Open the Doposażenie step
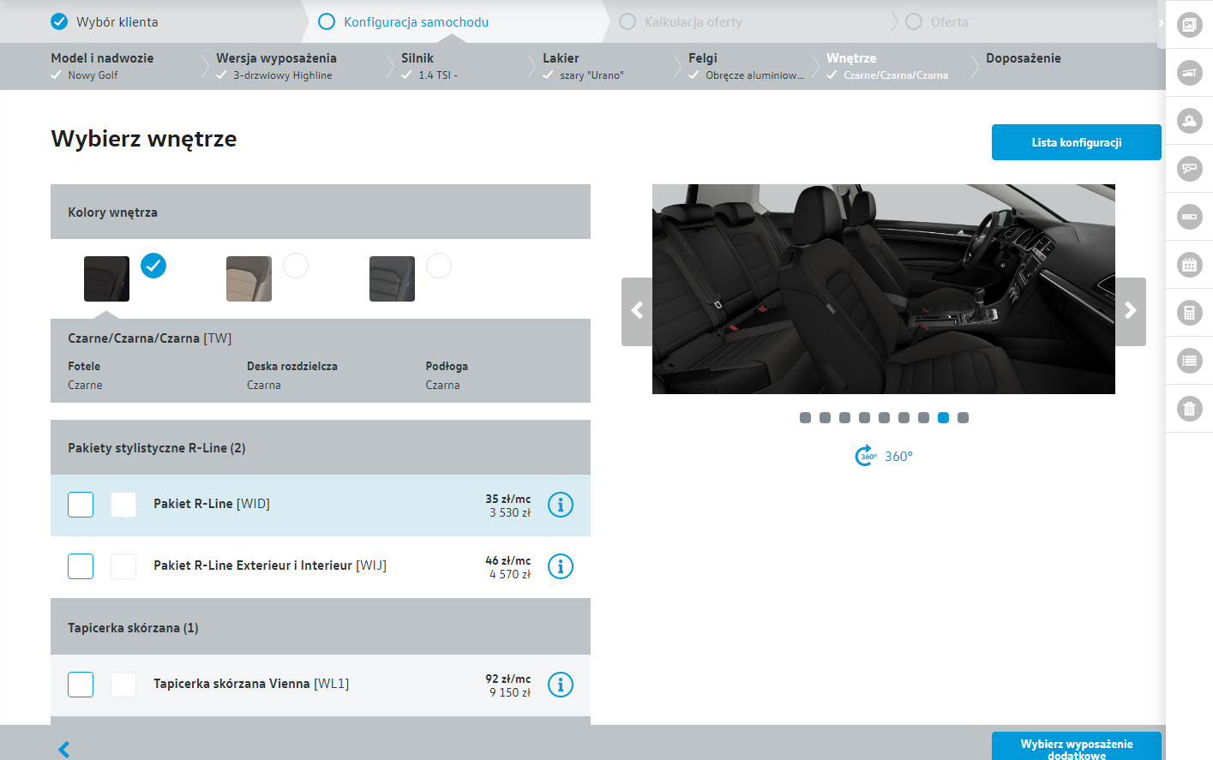The height and width of the screenshot is (760, 1213). (1024, 58)
